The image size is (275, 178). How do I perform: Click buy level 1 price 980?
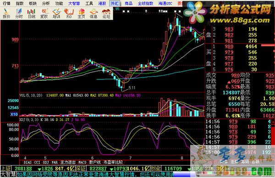coord(229,46)
